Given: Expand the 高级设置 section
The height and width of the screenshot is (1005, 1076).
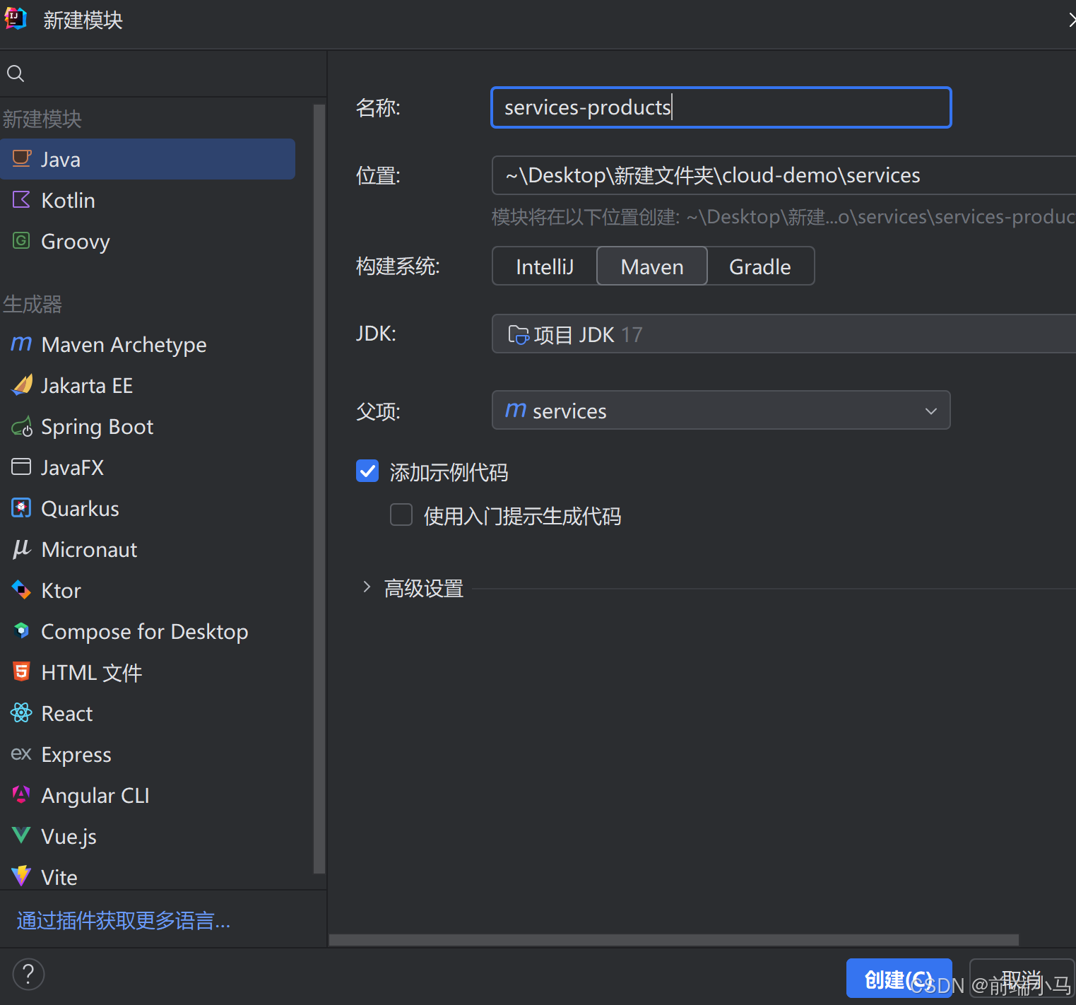Looking at the screenshot, I should [366, 587].
